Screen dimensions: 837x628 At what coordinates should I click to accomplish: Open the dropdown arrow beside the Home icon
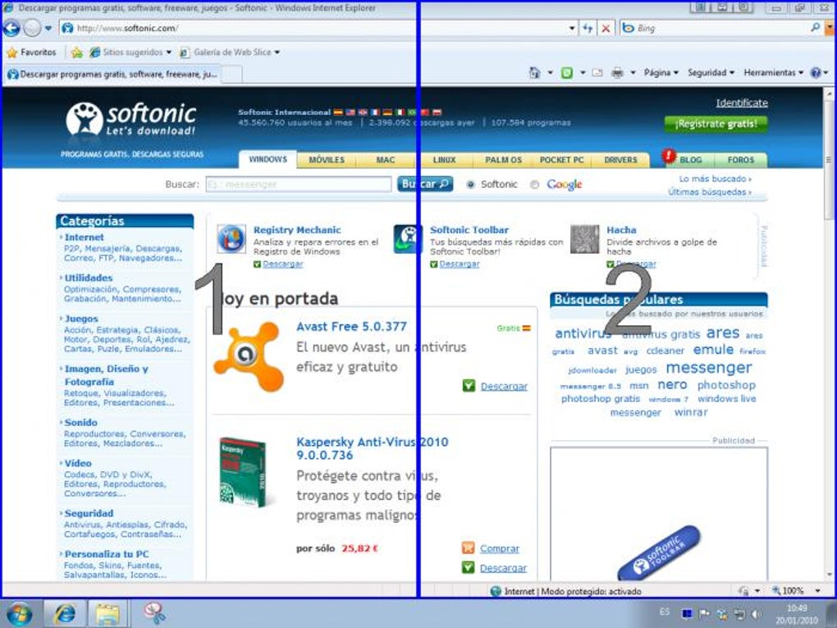550,72
